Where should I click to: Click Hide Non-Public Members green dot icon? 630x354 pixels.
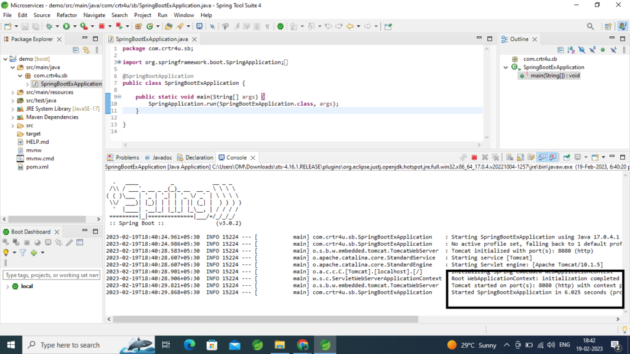coord(603,50)
